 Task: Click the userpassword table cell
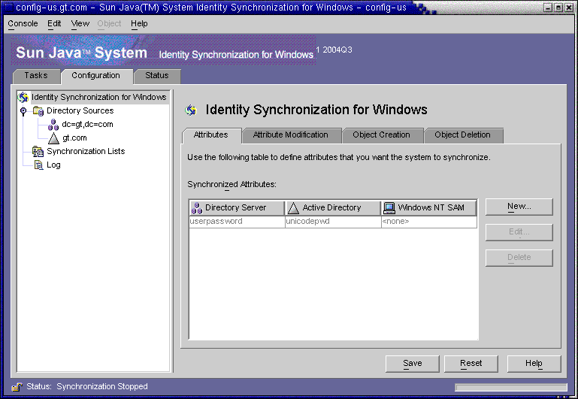click(x=237, y=222)
